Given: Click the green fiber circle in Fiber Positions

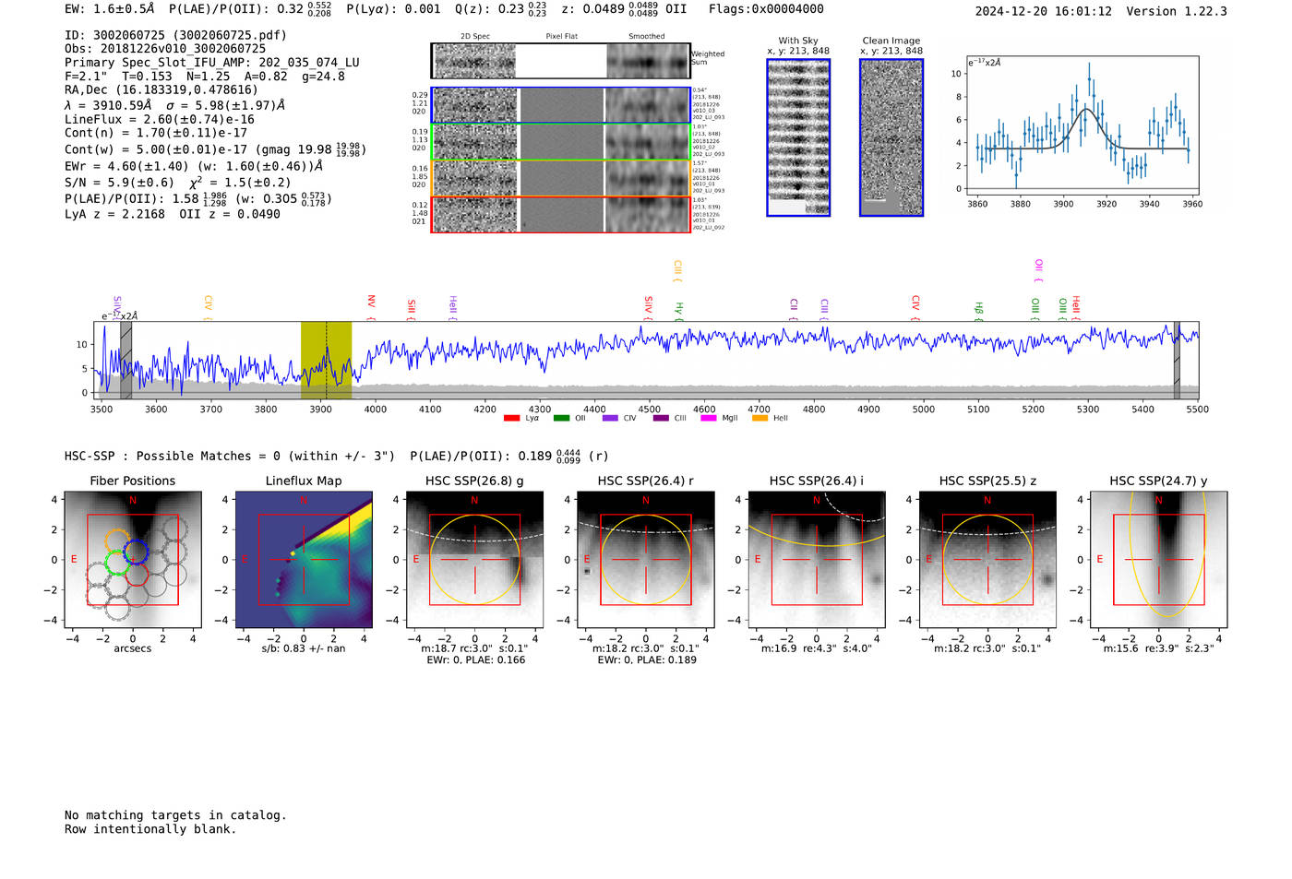Looking at the screenshot, I should click(x=117, y=562).
